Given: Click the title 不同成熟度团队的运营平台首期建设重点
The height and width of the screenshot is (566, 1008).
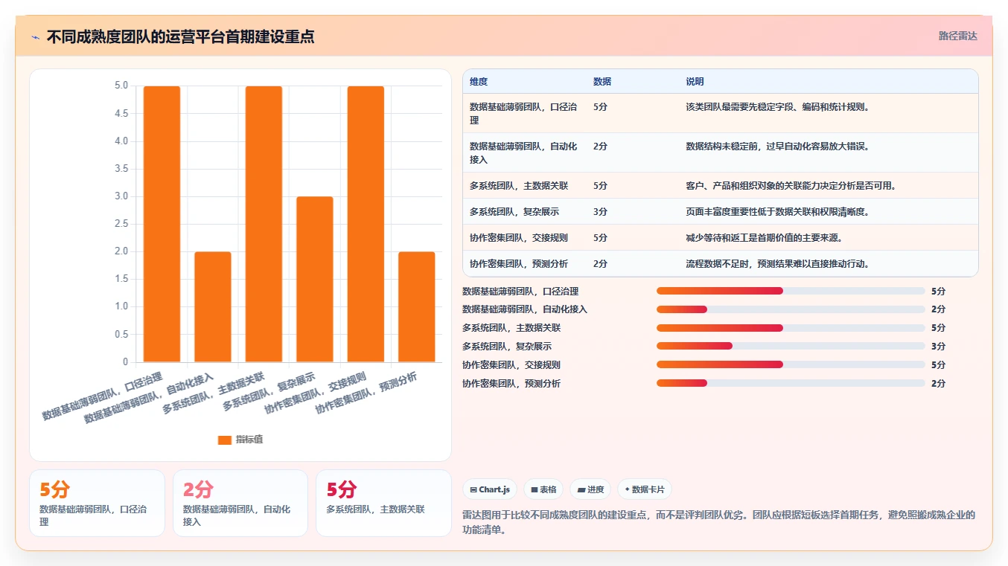Looking at the screenshot, I should (x=180, y=36).
